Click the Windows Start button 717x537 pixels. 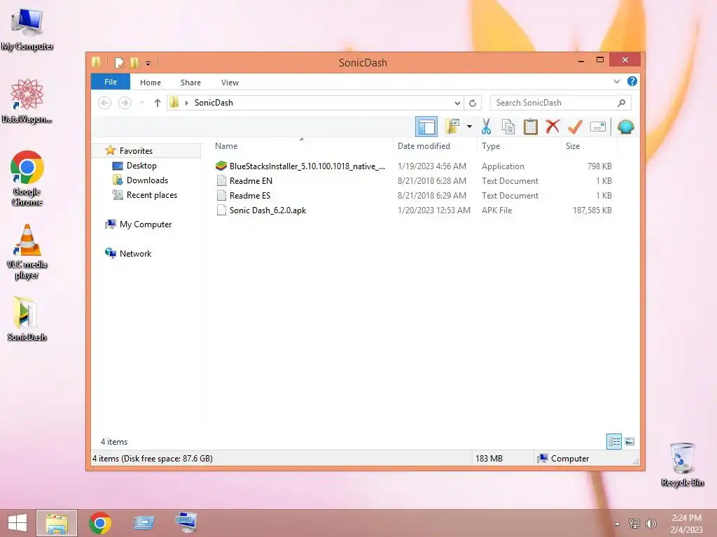(18, 523)
